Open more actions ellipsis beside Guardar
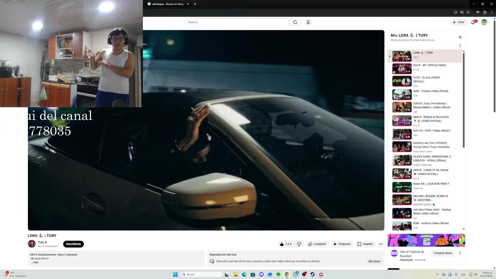 tap(381, 244)
